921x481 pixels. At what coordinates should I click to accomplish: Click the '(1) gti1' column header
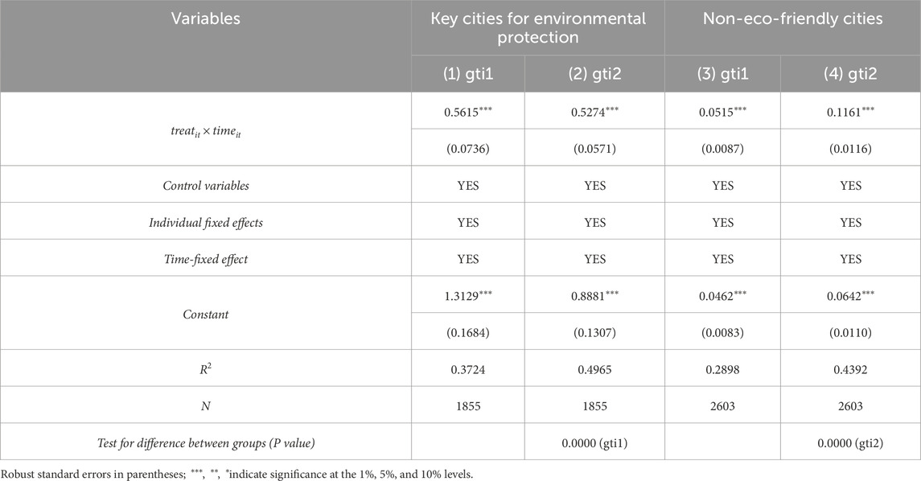tap(467, 73)
